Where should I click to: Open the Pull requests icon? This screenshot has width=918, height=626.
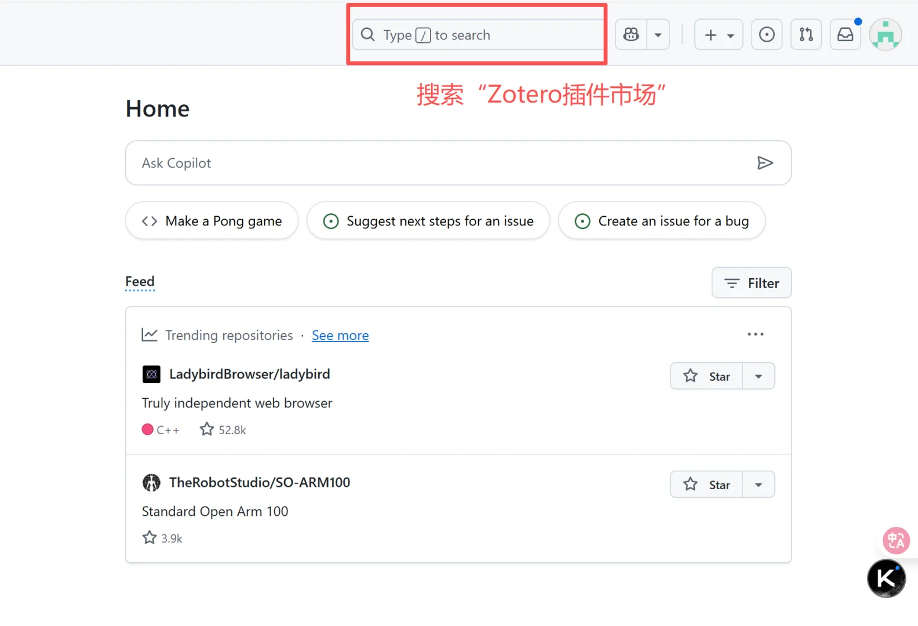(x=806, y=35)
